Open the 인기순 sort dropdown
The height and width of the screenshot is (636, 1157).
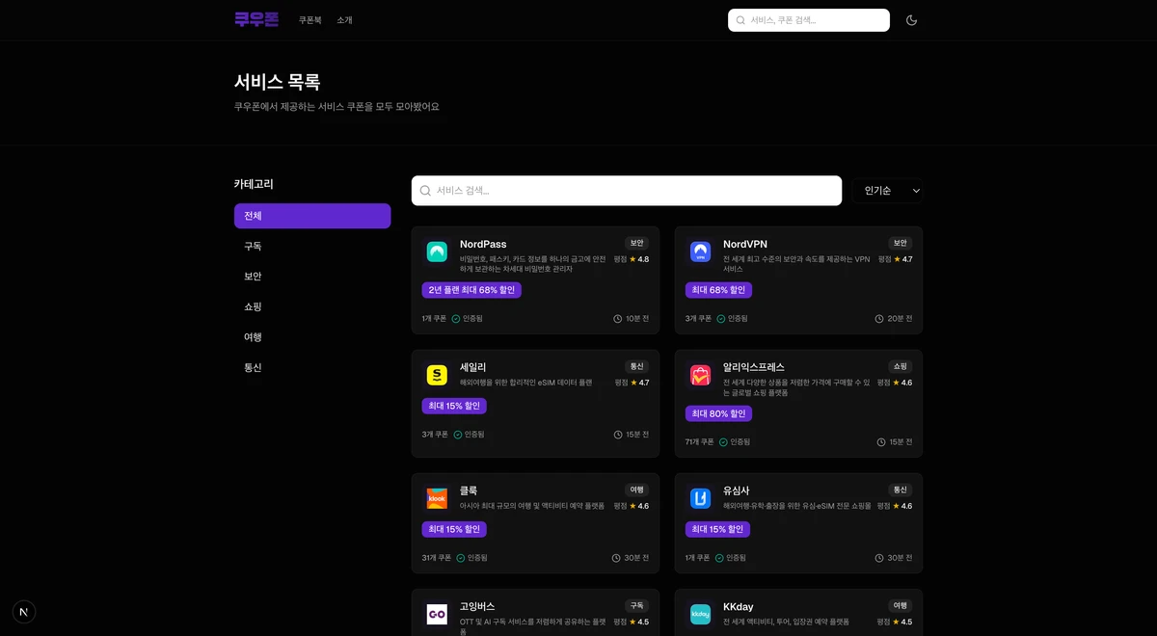(887, 191)
